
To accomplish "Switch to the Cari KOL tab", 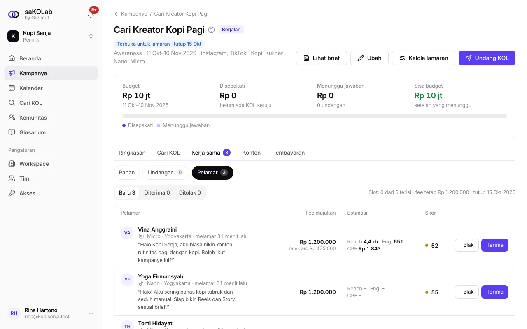I will [x=168, y=153].
